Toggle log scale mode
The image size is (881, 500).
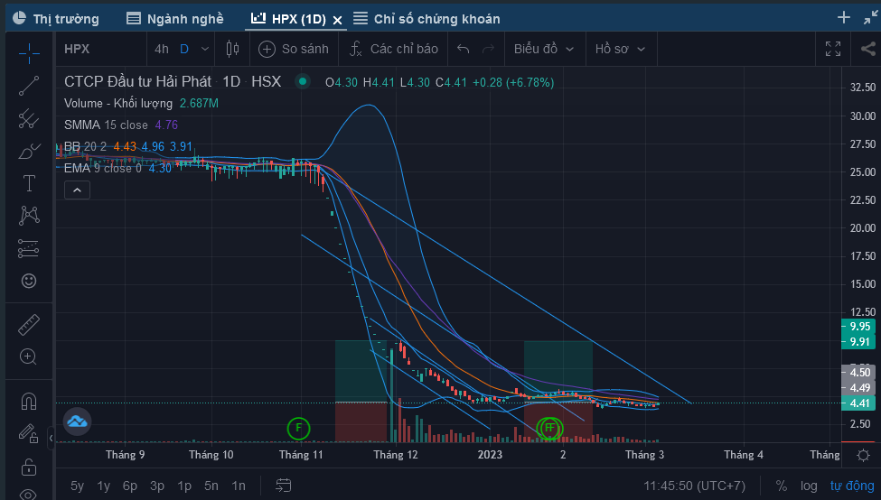click(x=809, y=486)
